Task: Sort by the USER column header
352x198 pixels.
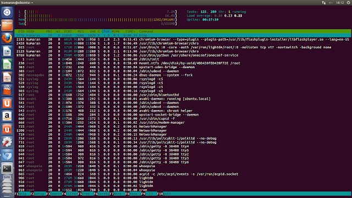Action: (x=30, y=31)
